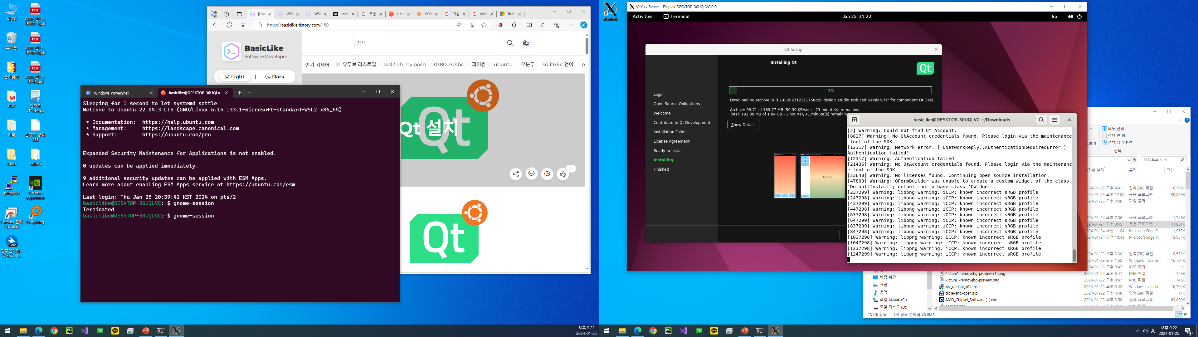Click the Qt installer progress bar
Viewport: 1198px width, 337px height.
(x=830, y=90)
